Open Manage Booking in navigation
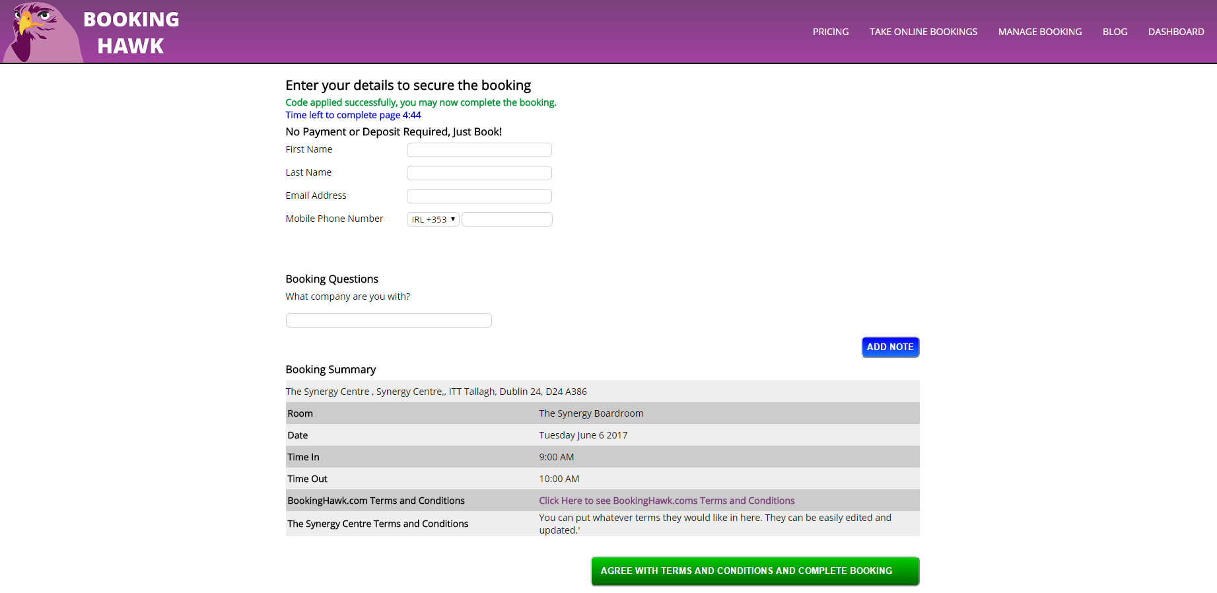The image size is (1217, 593). click(x=1040, y=32)
